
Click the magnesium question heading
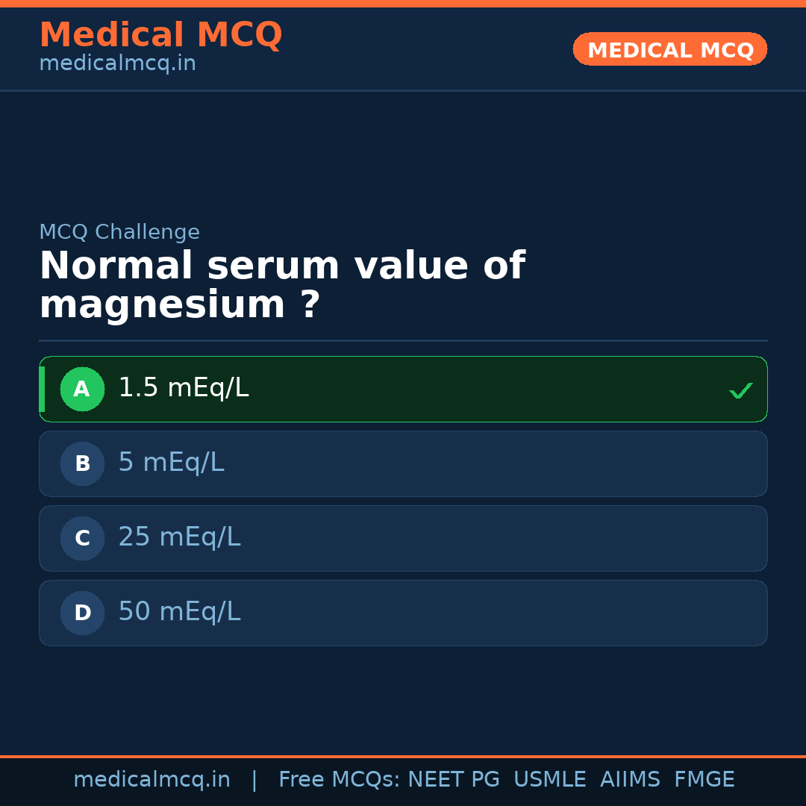282,286
